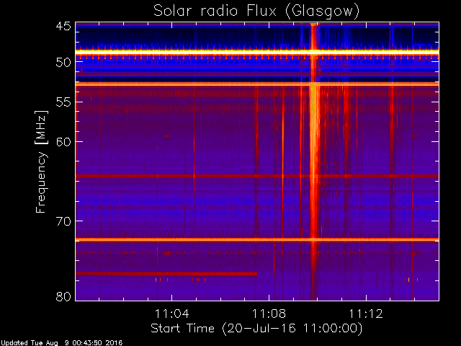Viewport: 461px width, 346px height.
Task: Click the time tick label '11:12'
Action: tap(366, 314)
